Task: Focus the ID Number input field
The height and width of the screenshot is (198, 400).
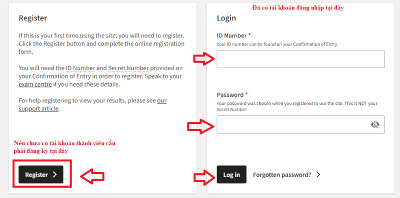Action: tap(301, 59)
